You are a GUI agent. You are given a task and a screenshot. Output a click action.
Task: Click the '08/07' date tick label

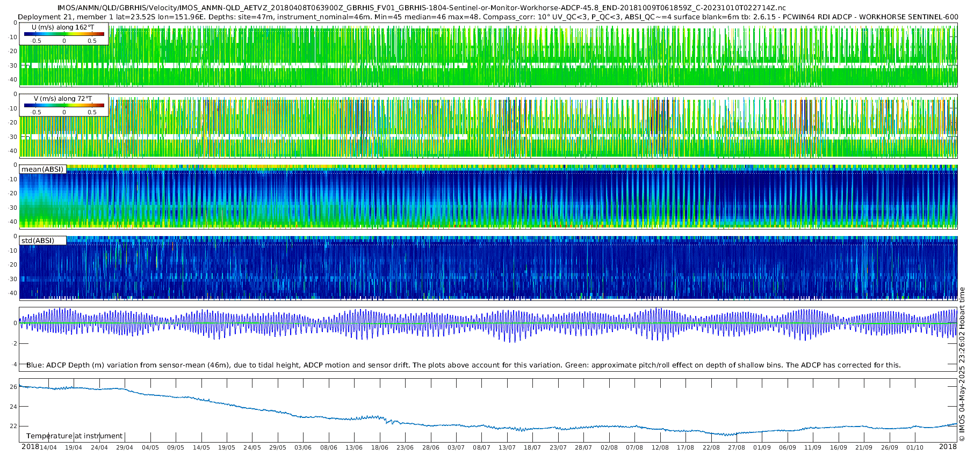click(x=482, y=447)
